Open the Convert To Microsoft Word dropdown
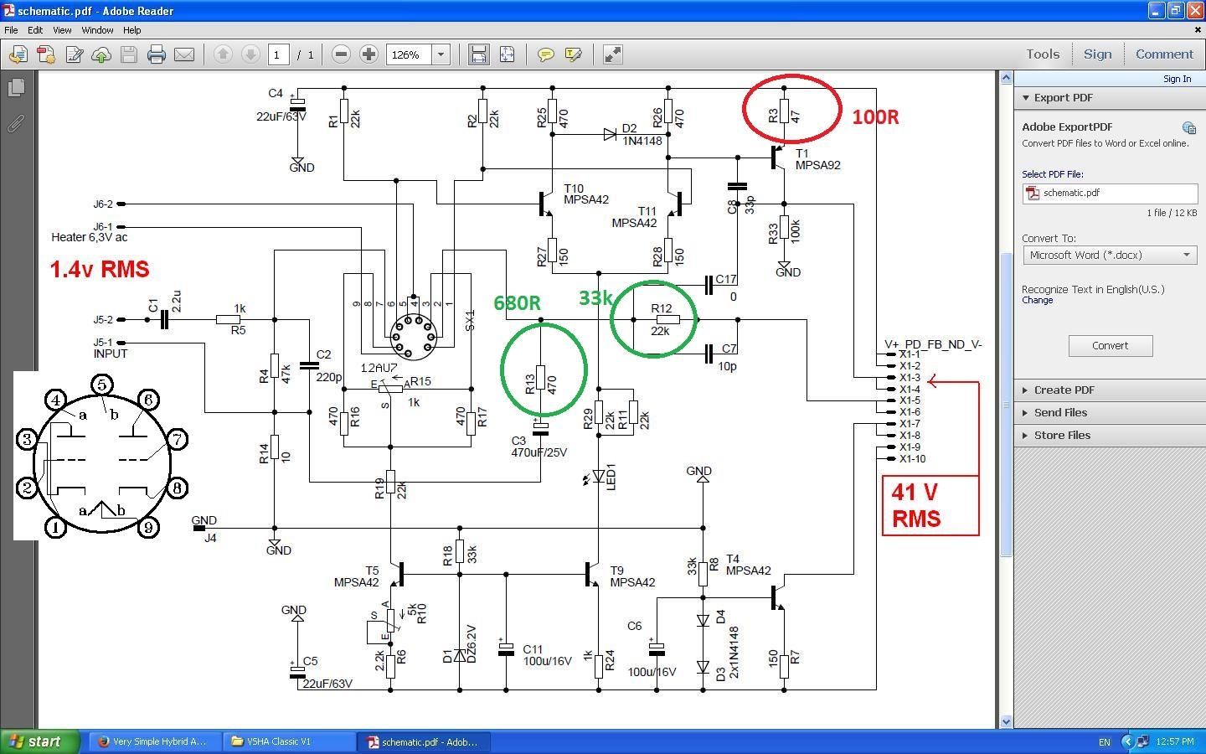This screenshot has width=1206, height=754. pos(1110,255)
